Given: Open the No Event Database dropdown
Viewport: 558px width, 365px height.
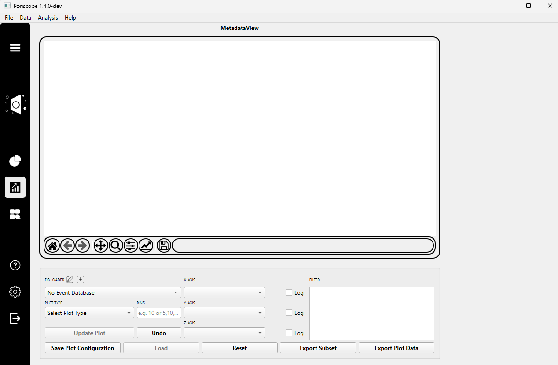Looking at the screenshot, I should point(112,292).
